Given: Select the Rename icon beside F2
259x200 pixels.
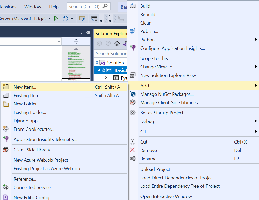Looking at the screenshot, I should (x=132, y=159).
